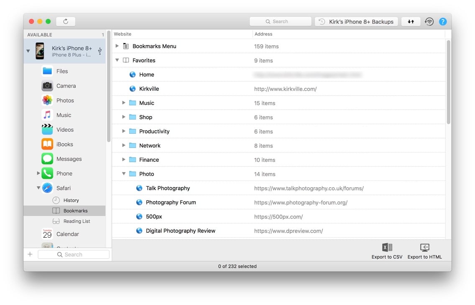Click the Shop folder icon

tap(133, 117)
